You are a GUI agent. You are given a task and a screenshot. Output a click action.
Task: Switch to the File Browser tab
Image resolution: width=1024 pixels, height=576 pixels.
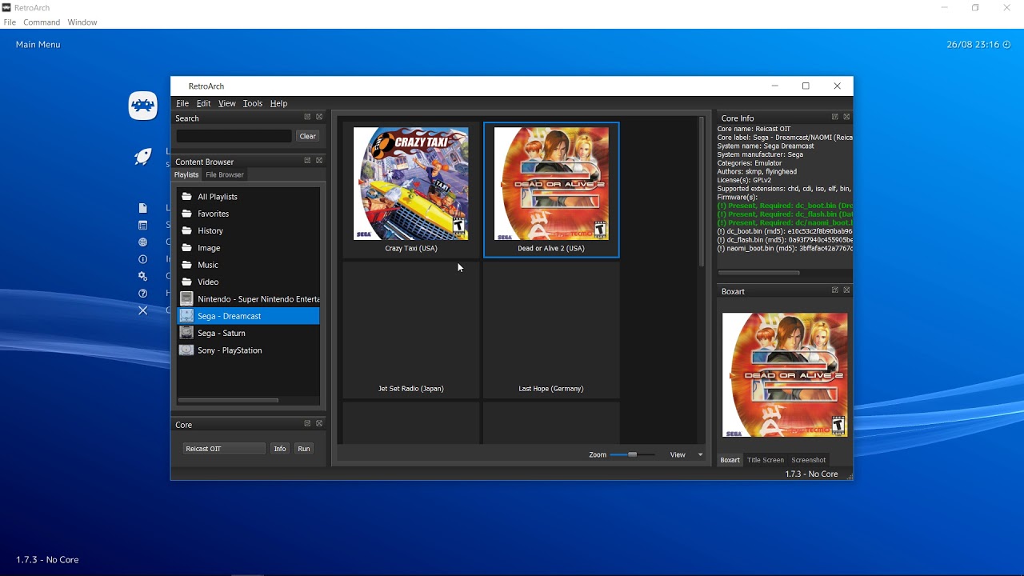tap(225, 174)
